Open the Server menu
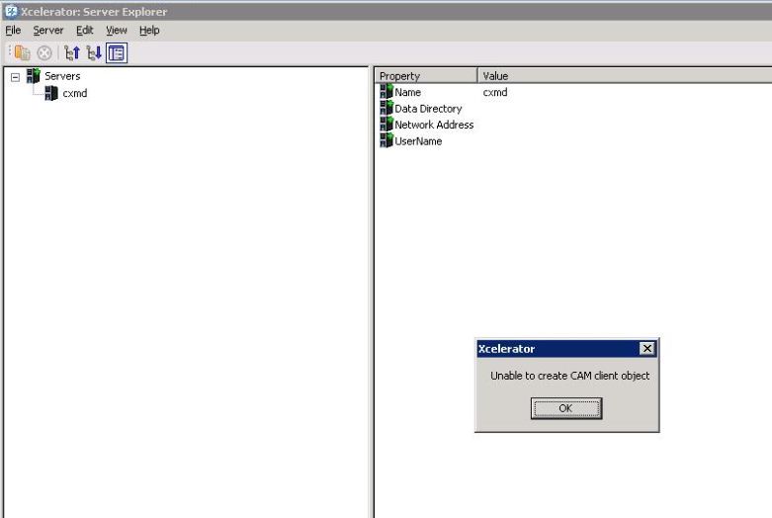The width and height of the screenshot is (772, 518). tap(48, 31)
